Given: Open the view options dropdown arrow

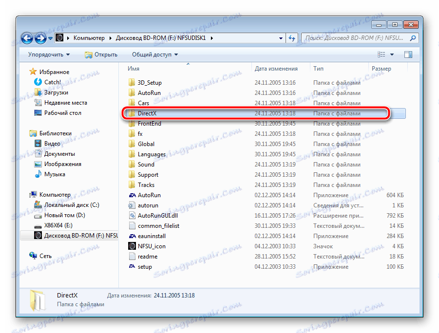Looking at the screenshot, I should (392, 55).
